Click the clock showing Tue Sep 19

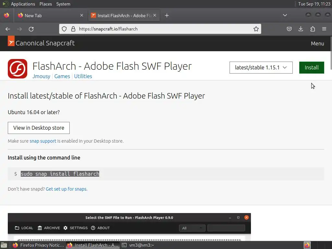coord(314,4)
